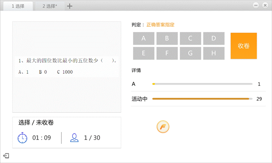Click the stopwatch timer icon
This screenshot has width=272, height=163.
23,138
